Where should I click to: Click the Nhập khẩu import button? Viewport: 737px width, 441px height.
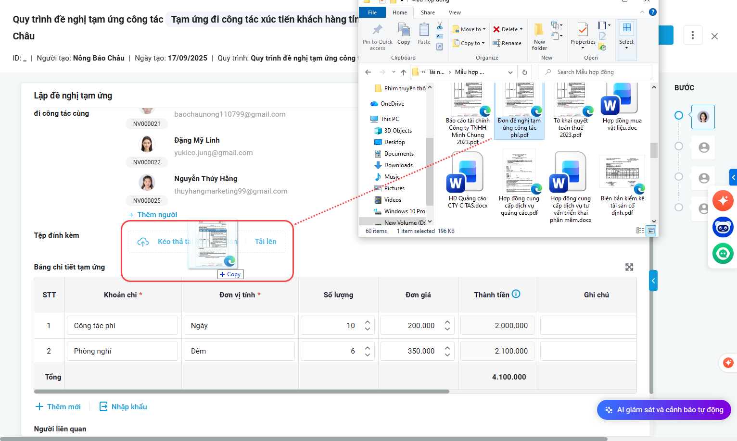coord(123,407)
